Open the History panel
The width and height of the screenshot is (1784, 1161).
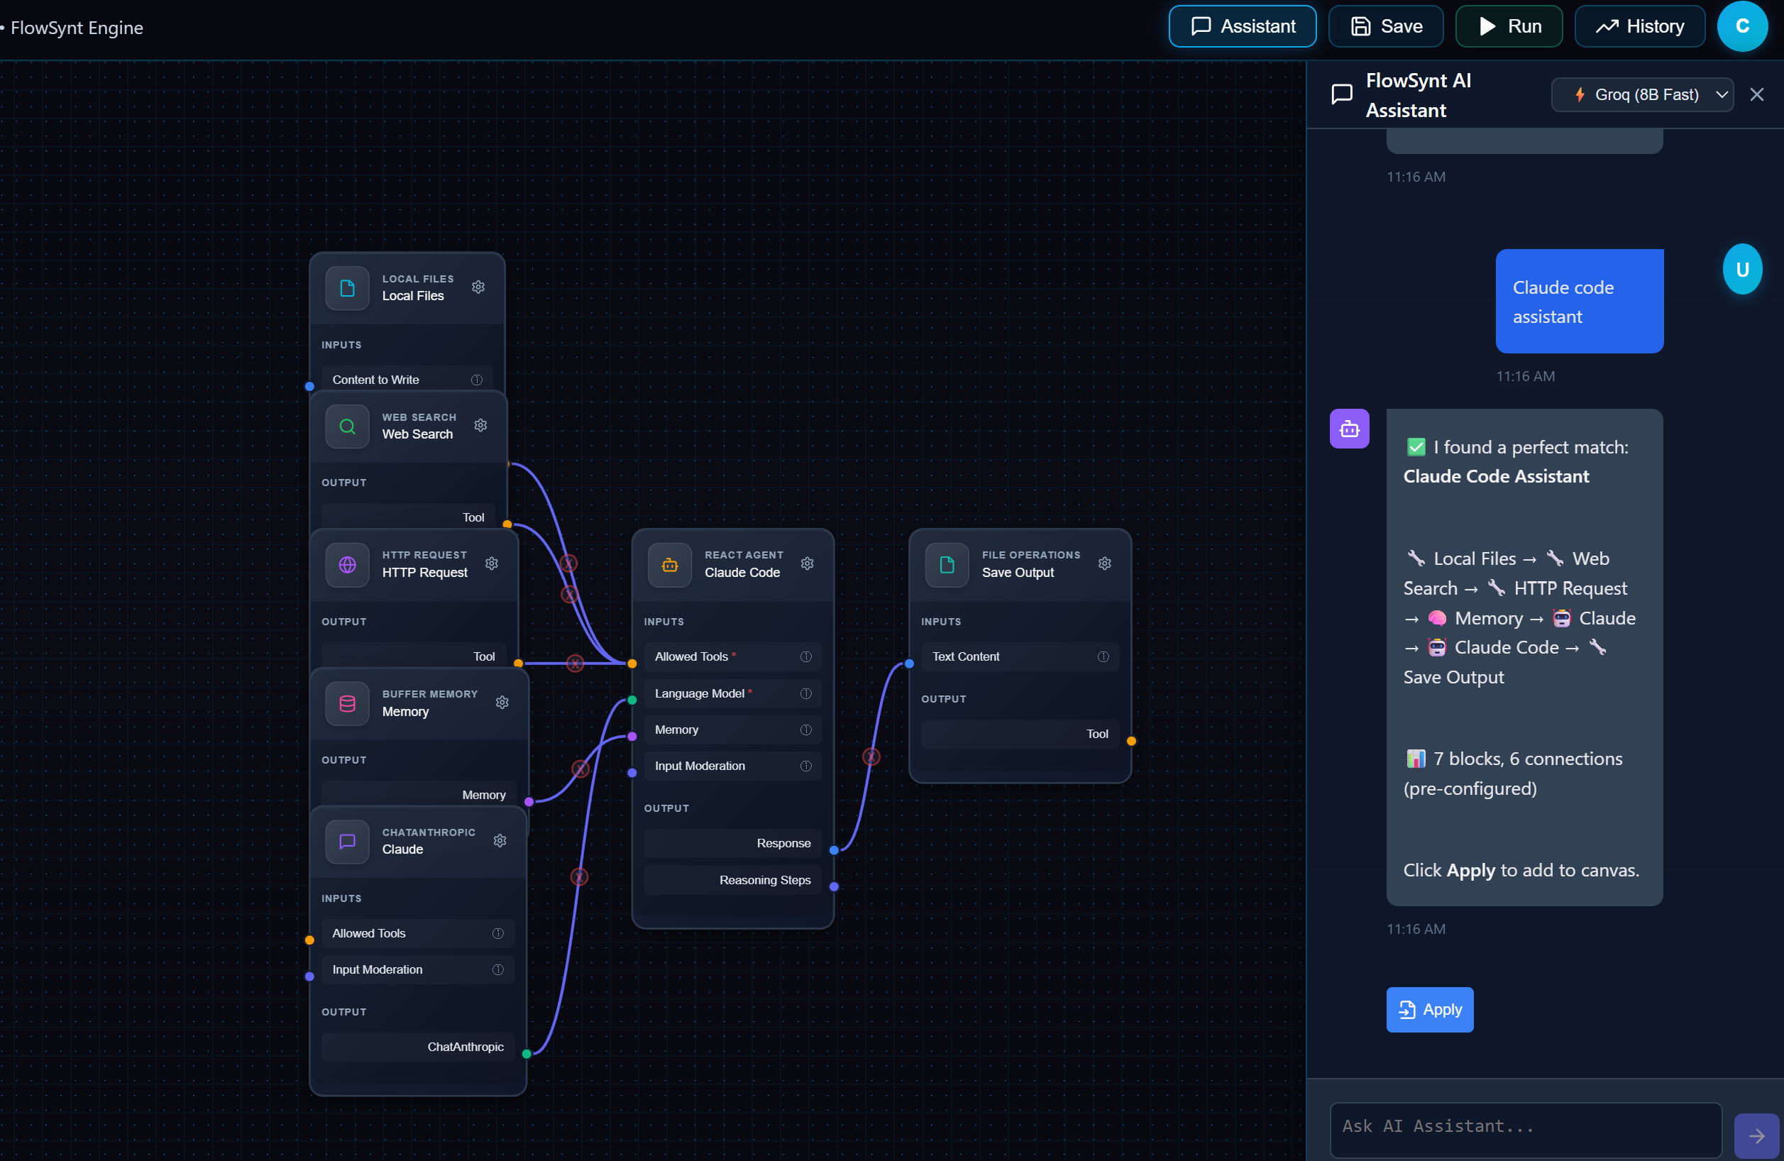point(1640,26)
